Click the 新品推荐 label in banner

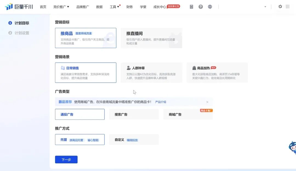65,102
